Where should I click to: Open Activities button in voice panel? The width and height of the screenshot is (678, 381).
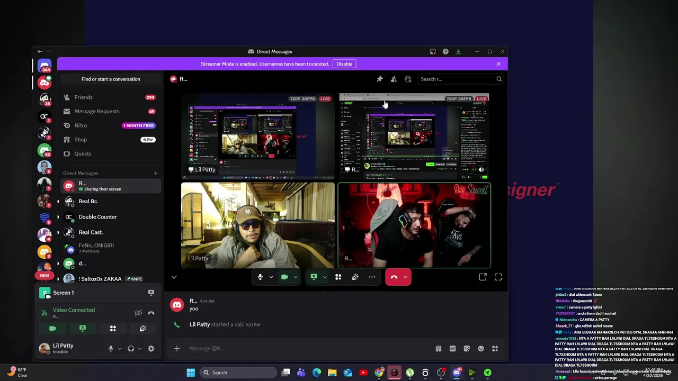point(113,329)
